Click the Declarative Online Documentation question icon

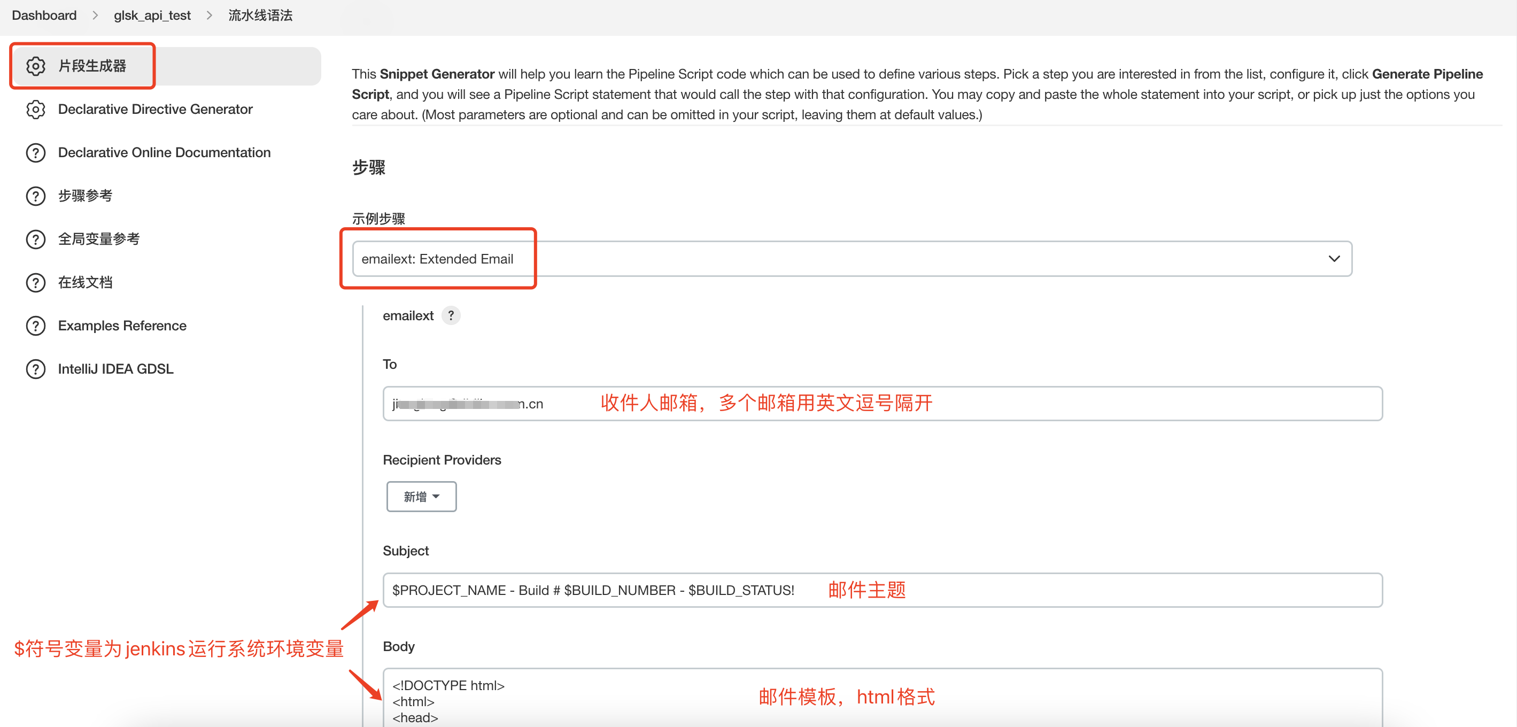pyautogui.click(x=36, y=152)
